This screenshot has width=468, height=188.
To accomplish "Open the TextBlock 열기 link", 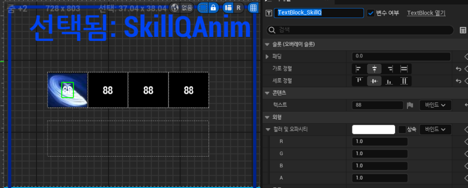I will point(426,13).
